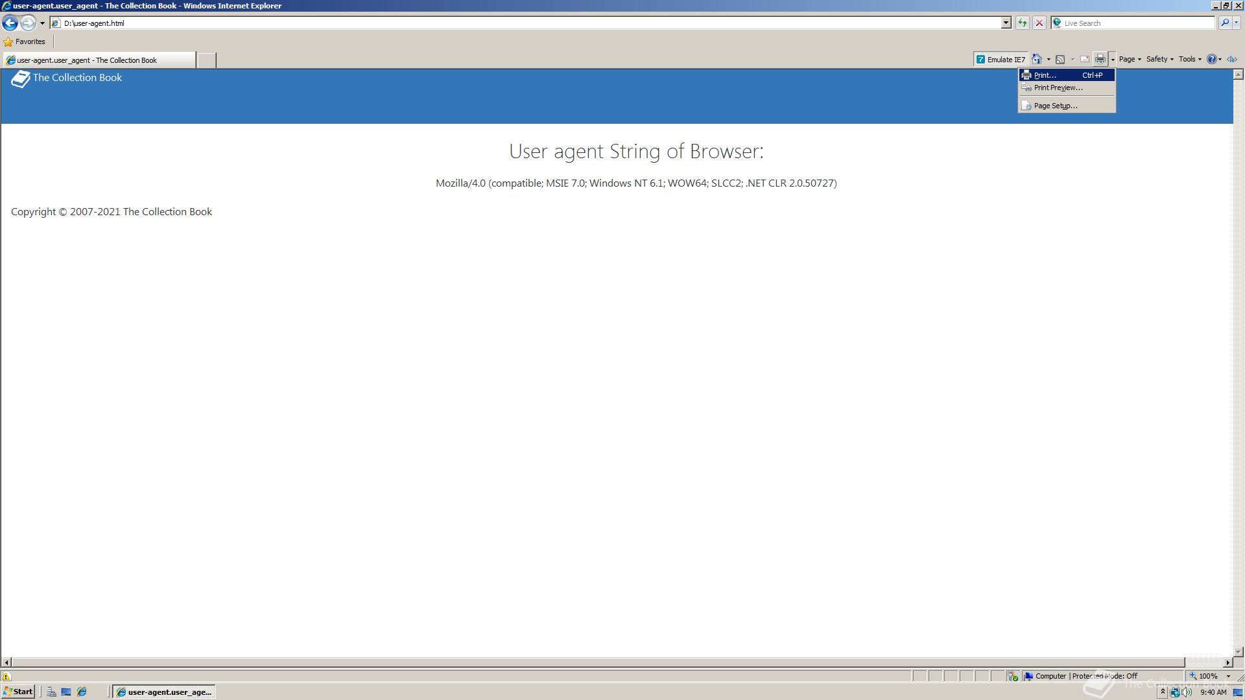Click the RSS Feeds icon
The image size is (1245, 700).
point(1060,60)
